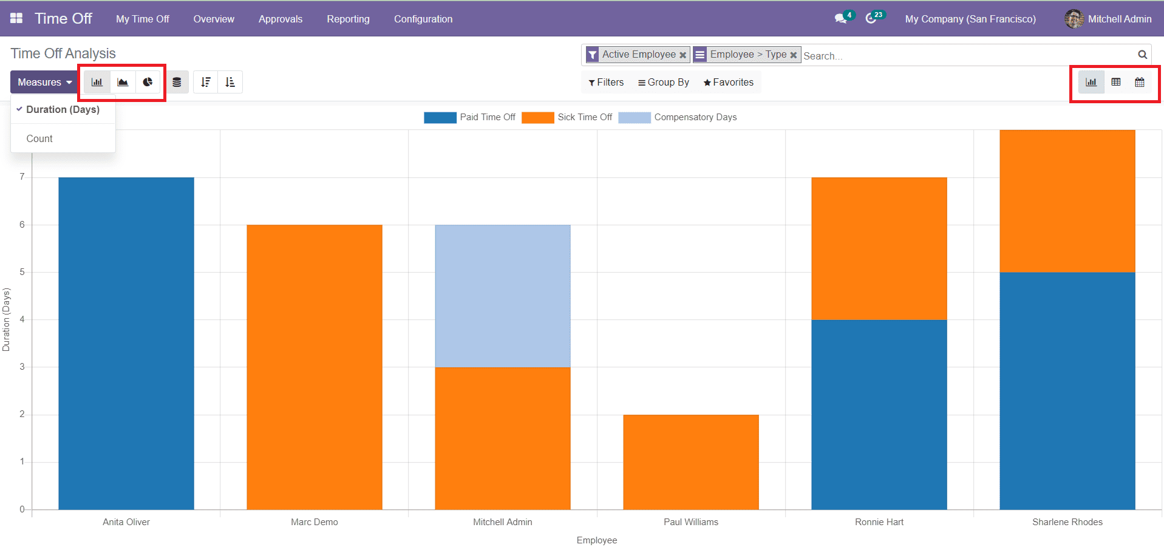Expand the Measures dropdown
This screenshot has width=1164, height=547.
pyautogui.click(x=44, y=83)
